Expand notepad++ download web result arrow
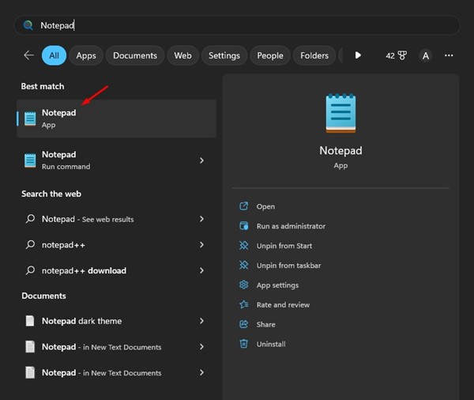 click(201, 270)
